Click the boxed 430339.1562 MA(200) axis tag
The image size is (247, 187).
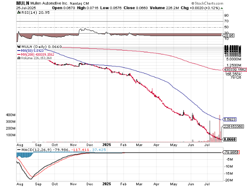click(235, 70)
